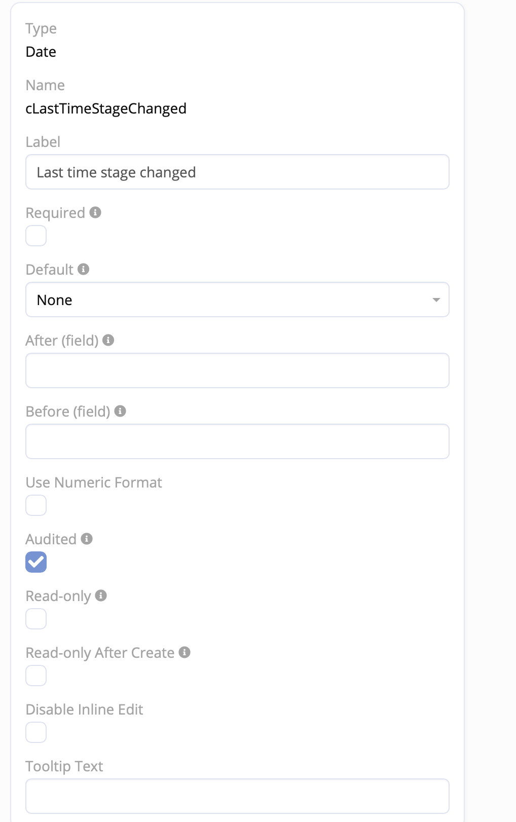
Task: Click the Label text field
Action: pos(237,172)
